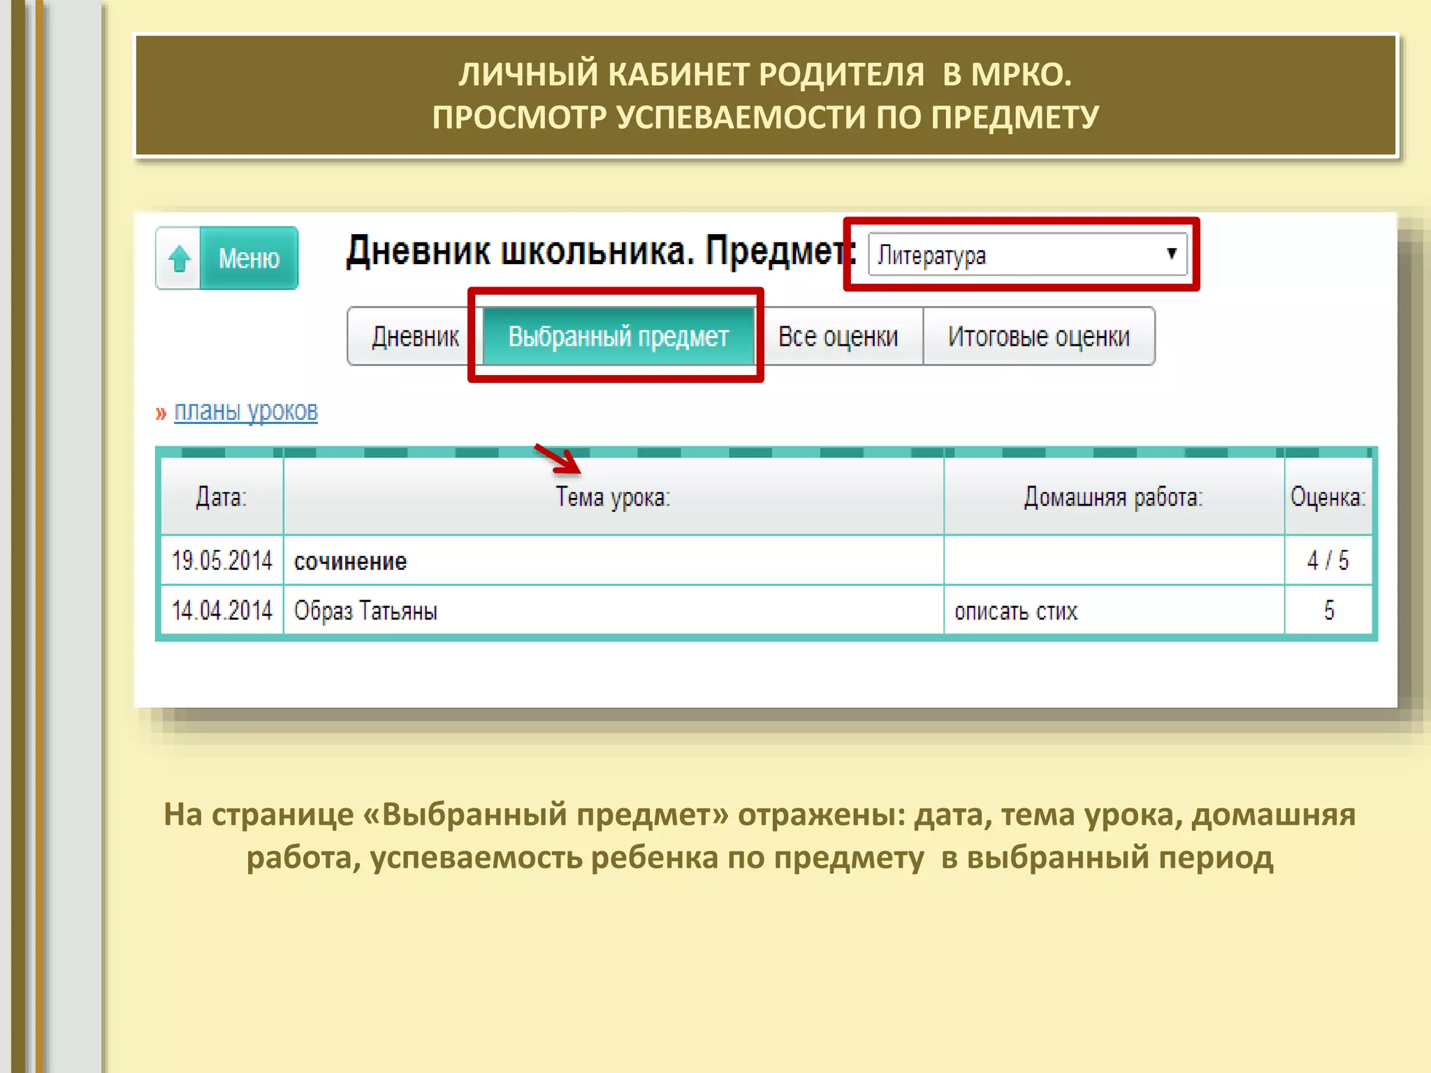This screenshot has height=1073, width=1431.
Task: Select the lesson topic Образ Татьяны
Action: [366, 611]
